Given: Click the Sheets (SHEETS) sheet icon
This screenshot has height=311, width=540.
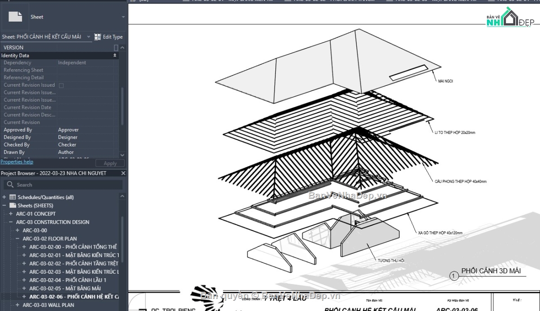Looking at the screenshot, I should [13, 205].
